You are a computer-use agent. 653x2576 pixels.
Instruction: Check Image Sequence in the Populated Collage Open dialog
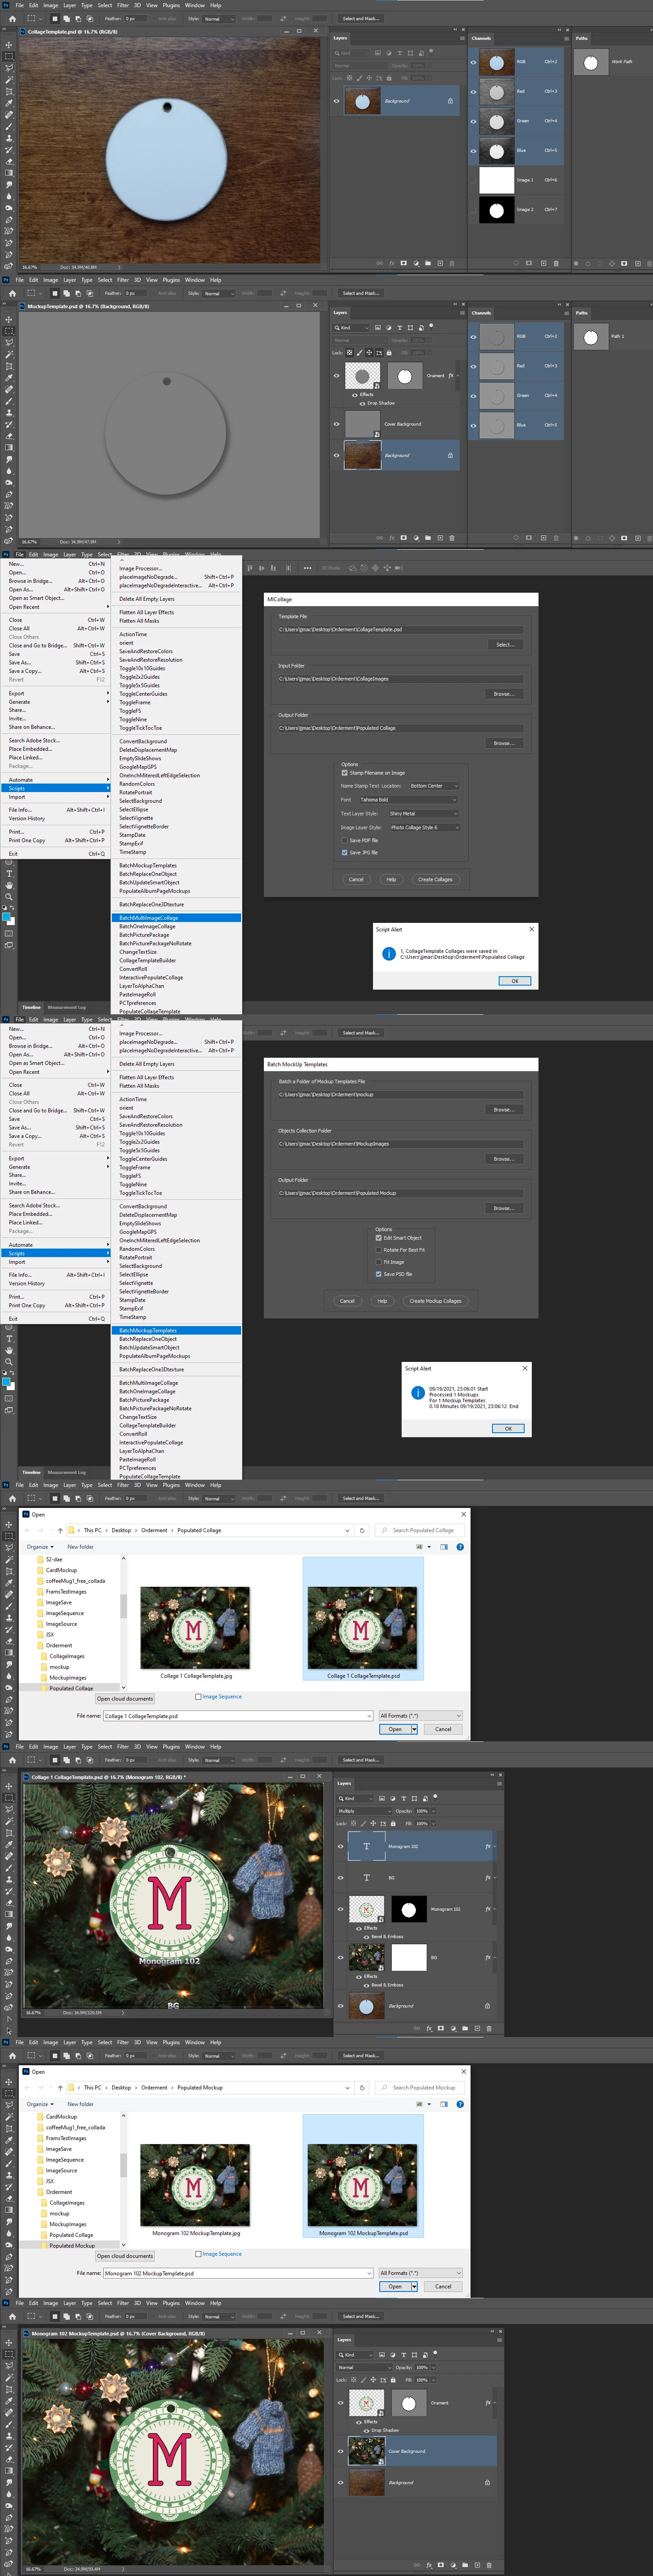(198, 1697)
